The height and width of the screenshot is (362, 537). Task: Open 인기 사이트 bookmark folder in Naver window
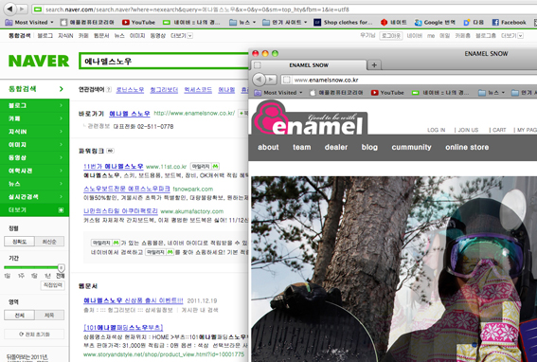(284, 23)
